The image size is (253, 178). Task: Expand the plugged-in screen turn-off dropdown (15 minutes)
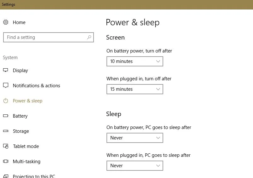(135, 89)
